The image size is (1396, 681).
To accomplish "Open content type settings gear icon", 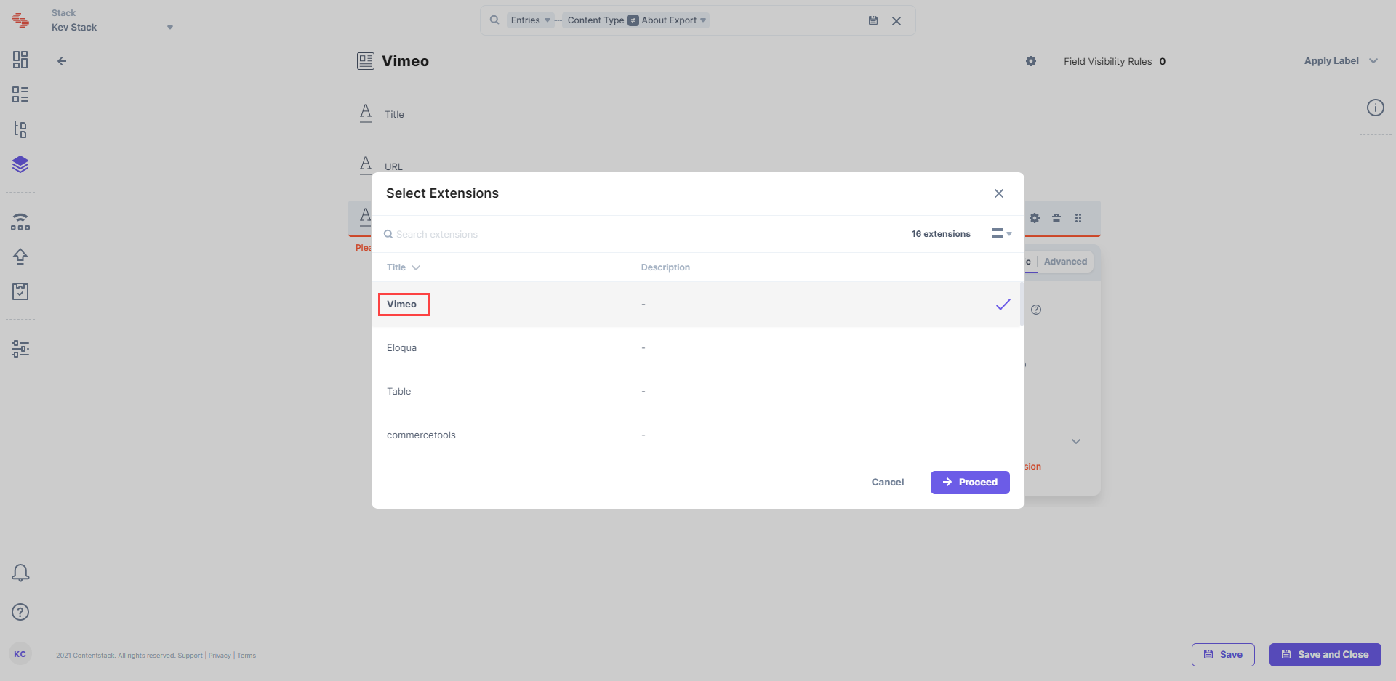I will [x=1031, y=61].
